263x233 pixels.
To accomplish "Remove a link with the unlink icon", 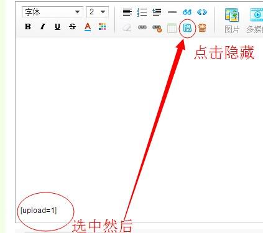I will coord(157,28).
